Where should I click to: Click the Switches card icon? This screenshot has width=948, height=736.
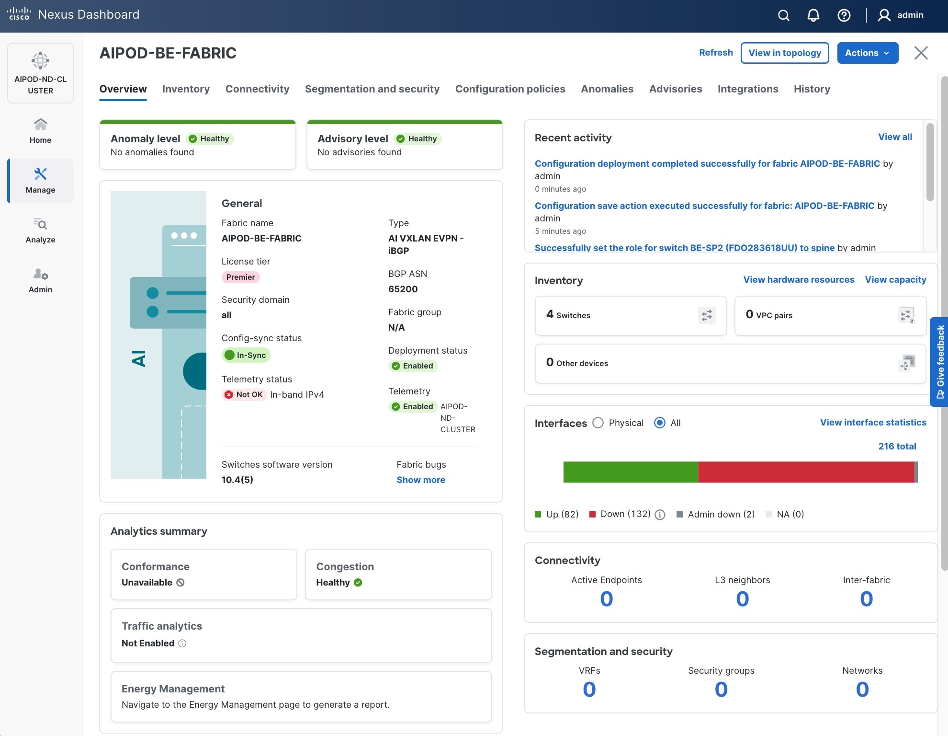pos(706,315)
